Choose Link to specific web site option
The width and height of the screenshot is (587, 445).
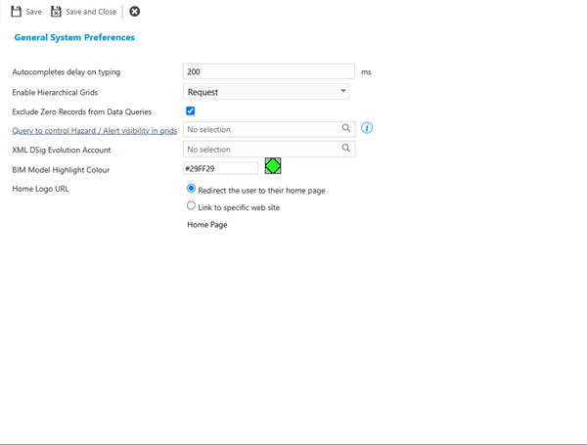tap(192, 206)
